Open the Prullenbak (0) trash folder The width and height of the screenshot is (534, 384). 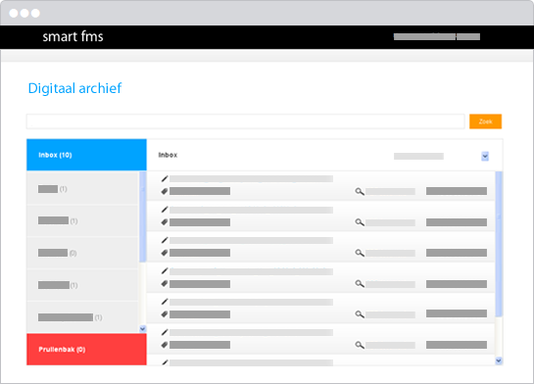(86, 350)
